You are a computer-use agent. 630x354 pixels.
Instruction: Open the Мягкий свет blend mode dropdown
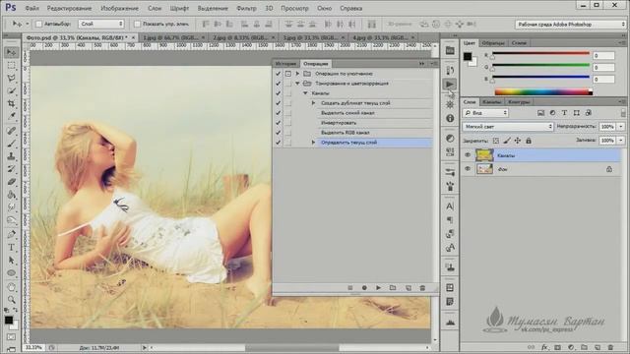[508, 127]
